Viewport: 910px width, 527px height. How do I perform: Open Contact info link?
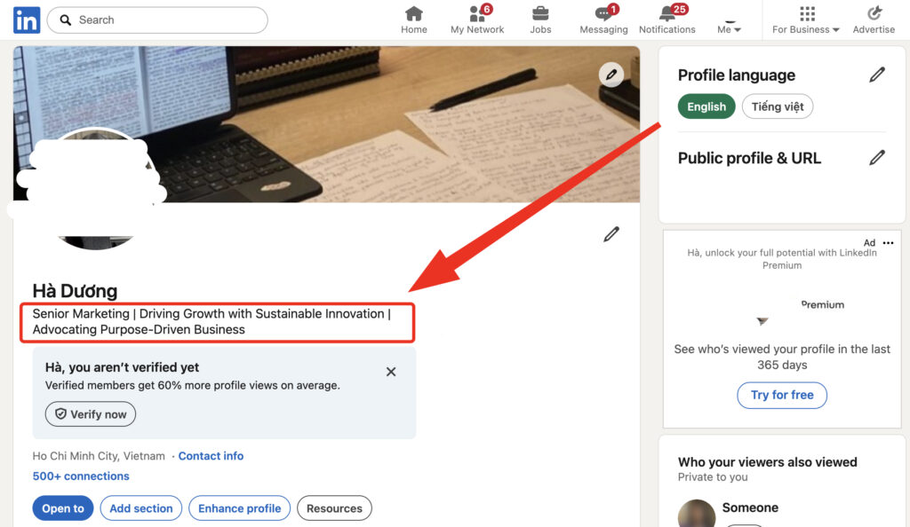[211, 456]
